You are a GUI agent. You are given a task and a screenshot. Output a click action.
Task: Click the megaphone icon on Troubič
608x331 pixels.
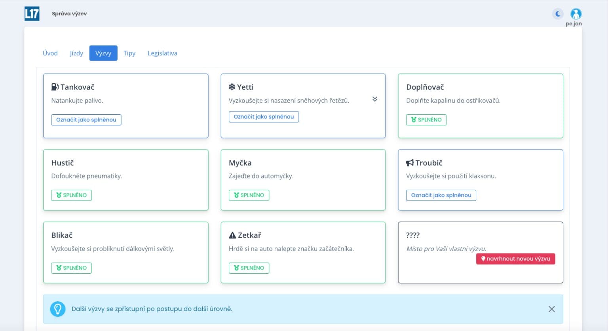coord(410,163)
